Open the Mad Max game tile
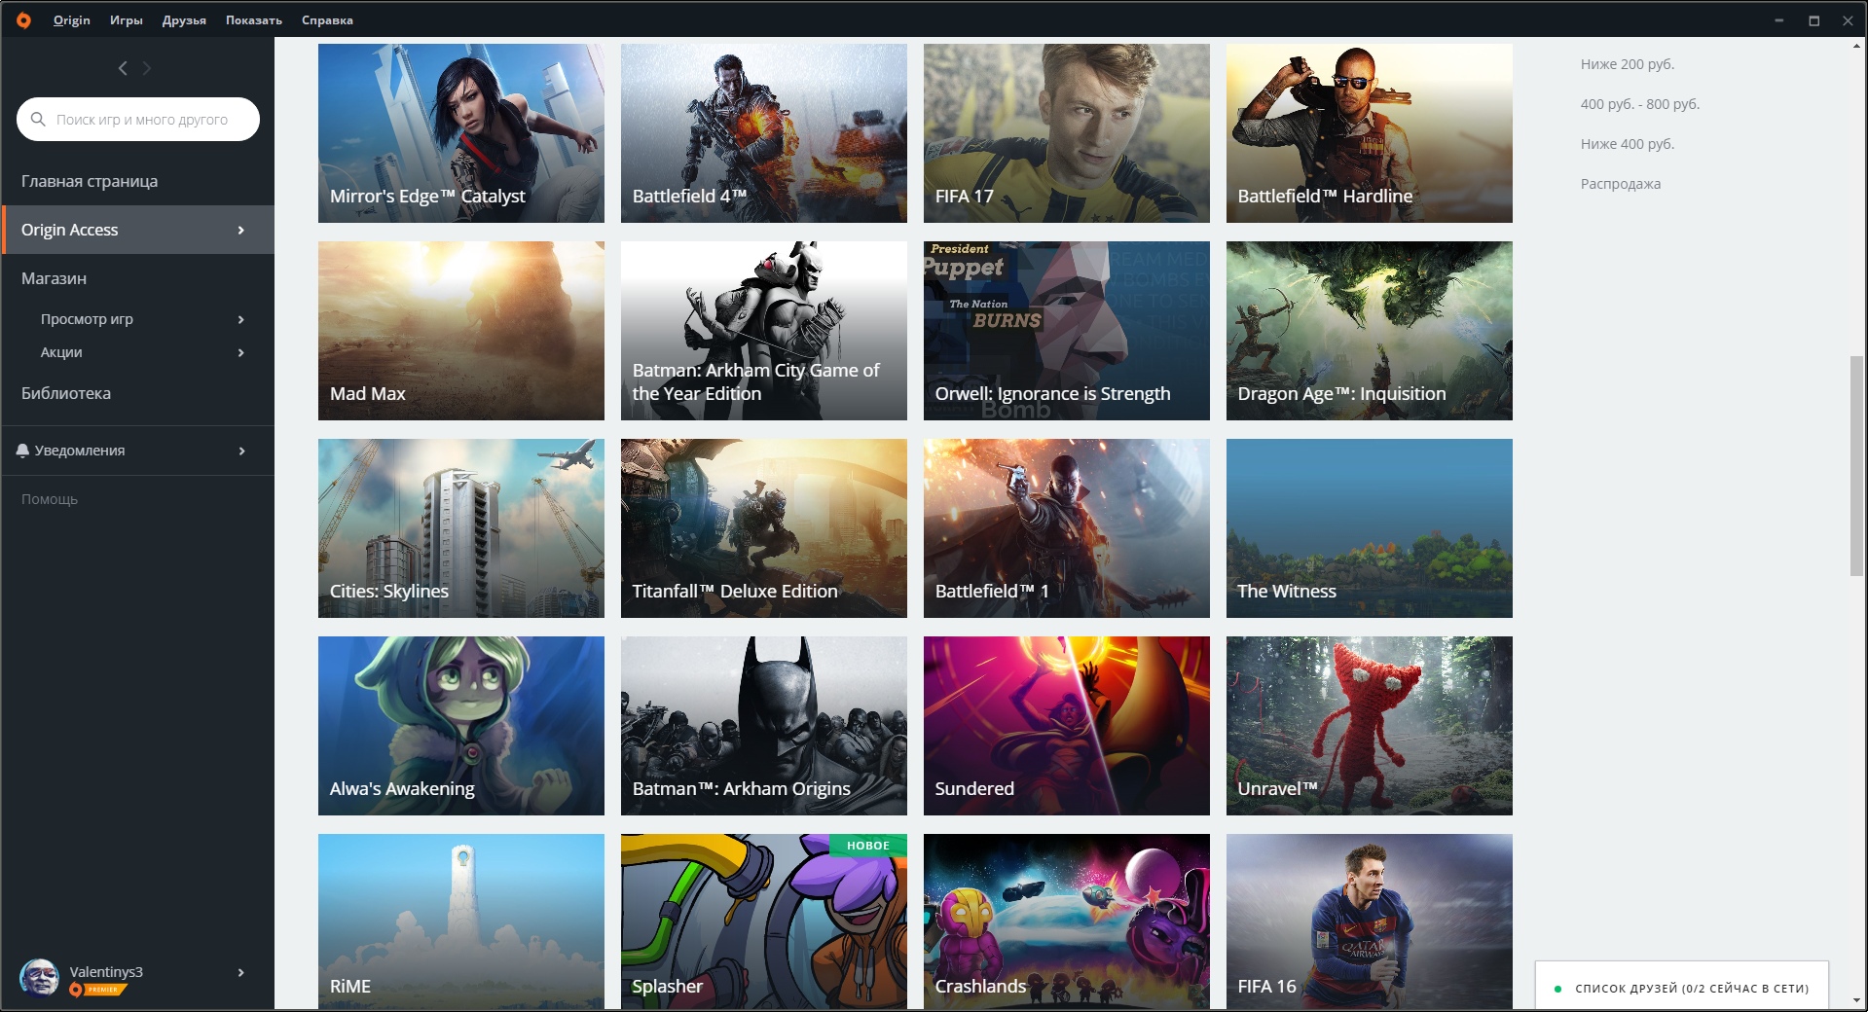The height and width of the screenshot is (1012, 1868). (461, 331)
